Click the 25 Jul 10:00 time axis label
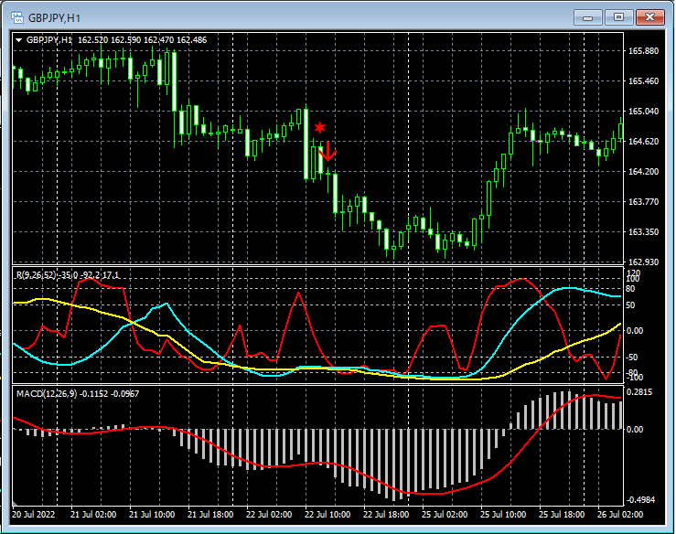 coord(503,515)
